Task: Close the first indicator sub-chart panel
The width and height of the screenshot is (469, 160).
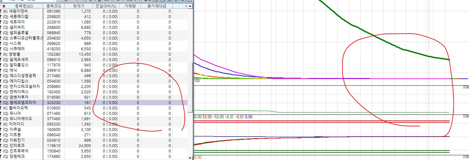Action: 467,87
